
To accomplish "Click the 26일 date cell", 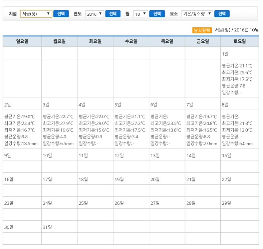I will coord(131,203).
